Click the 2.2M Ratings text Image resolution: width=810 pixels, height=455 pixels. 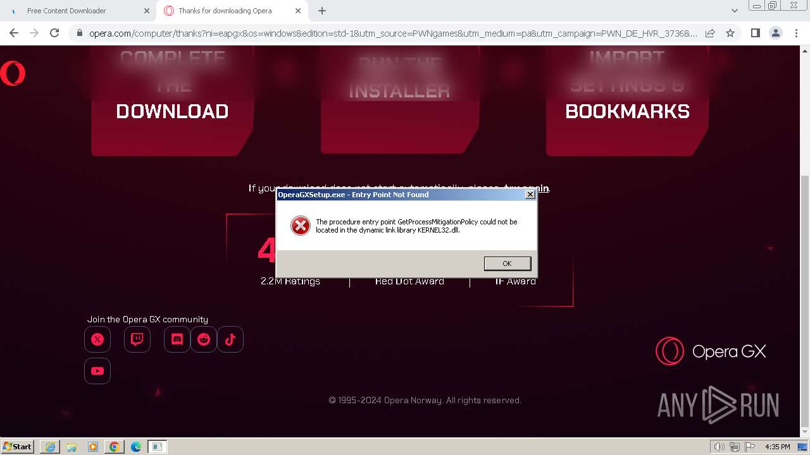(x=290, y=281)
